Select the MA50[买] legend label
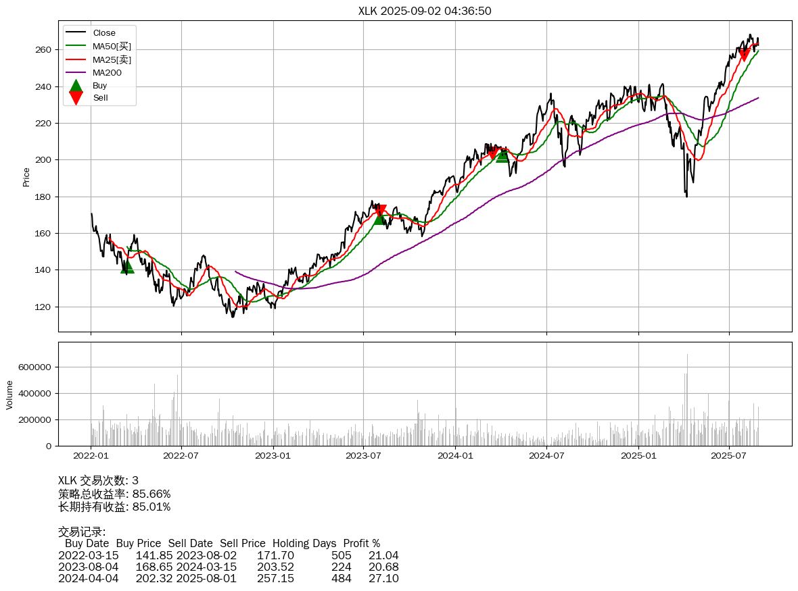Viewport: 798px width, 591px height. click(112, 46)
